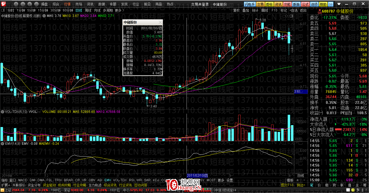Open 更多 indicators in bottom bar

click(221, 180)
